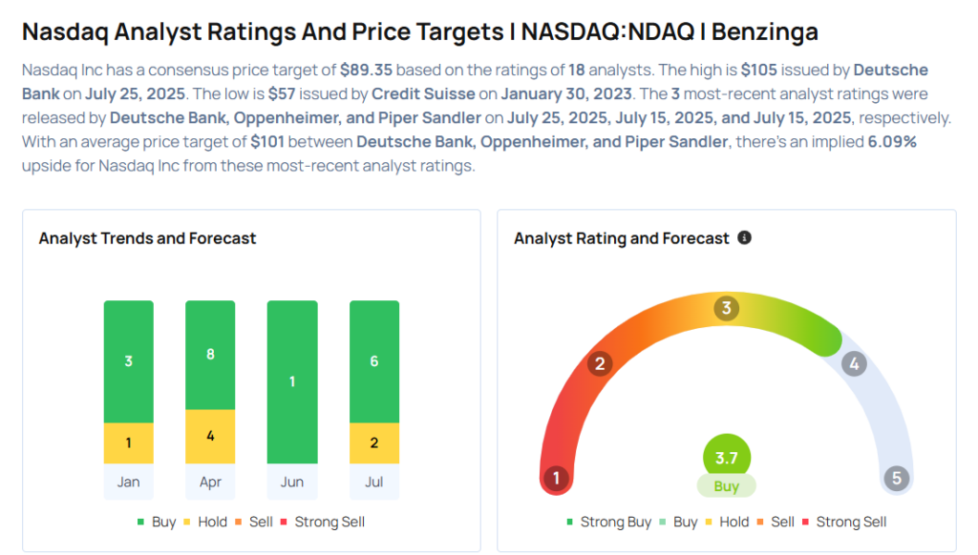Select the Jul month label
The image size is (978, 555).
click(374, 482)
